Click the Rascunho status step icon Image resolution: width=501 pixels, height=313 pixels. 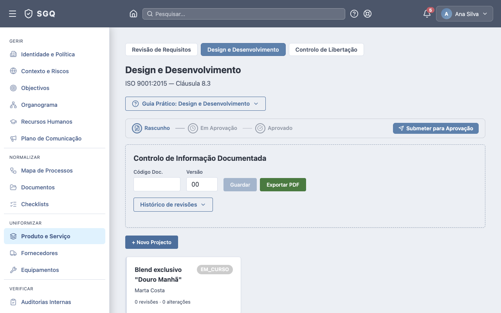tap(137, 128)
